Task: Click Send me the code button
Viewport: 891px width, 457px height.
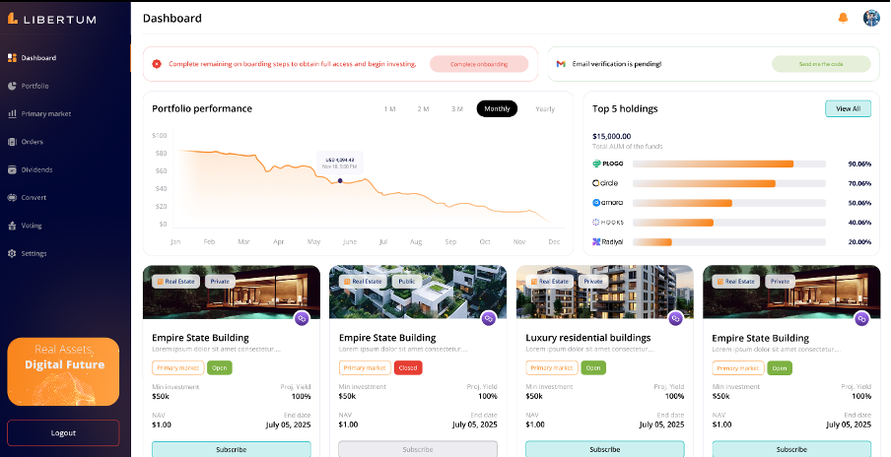Action: point(821,64)
